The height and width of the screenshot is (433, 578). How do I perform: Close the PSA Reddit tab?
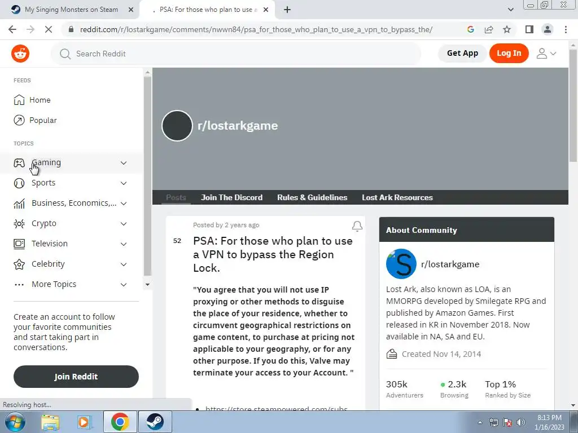(266, 10)
